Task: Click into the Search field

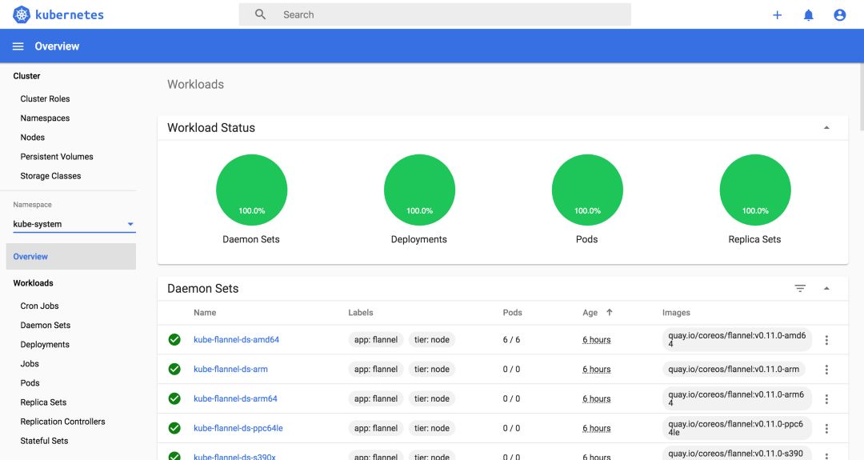Action: [434, 15]
